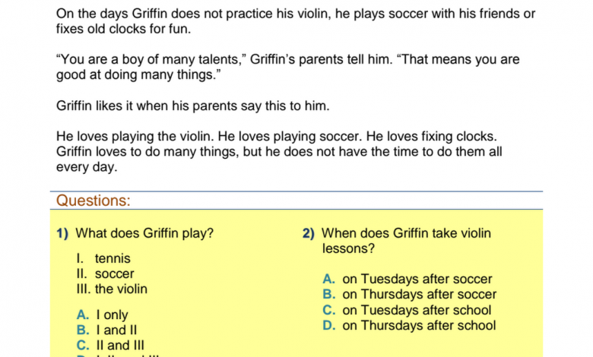Click the words 'every day.' ending paragraph

pos(87,167)
